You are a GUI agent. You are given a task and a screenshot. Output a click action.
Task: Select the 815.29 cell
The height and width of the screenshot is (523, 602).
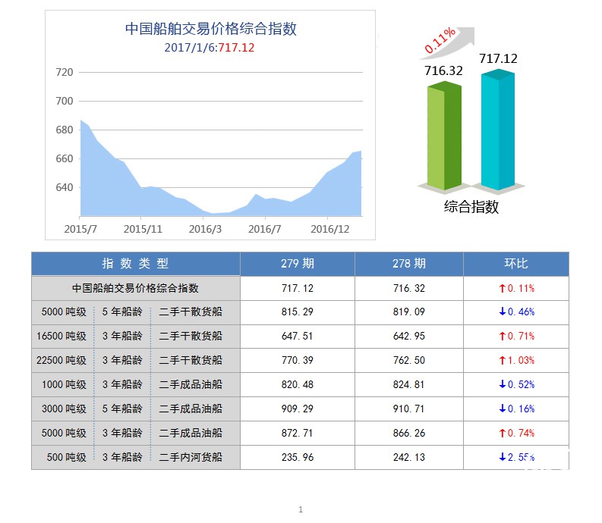(298, 312)
